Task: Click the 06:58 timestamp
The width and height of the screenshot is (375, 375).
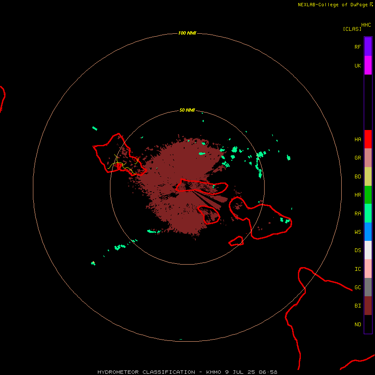Action: coord(268,372)
